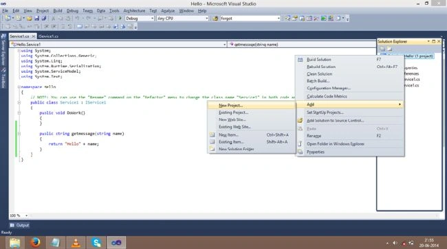Viewport: 447px width, 249px height.
Task: Select Build Solution in the context menu
Action: [x=350, y=60]
